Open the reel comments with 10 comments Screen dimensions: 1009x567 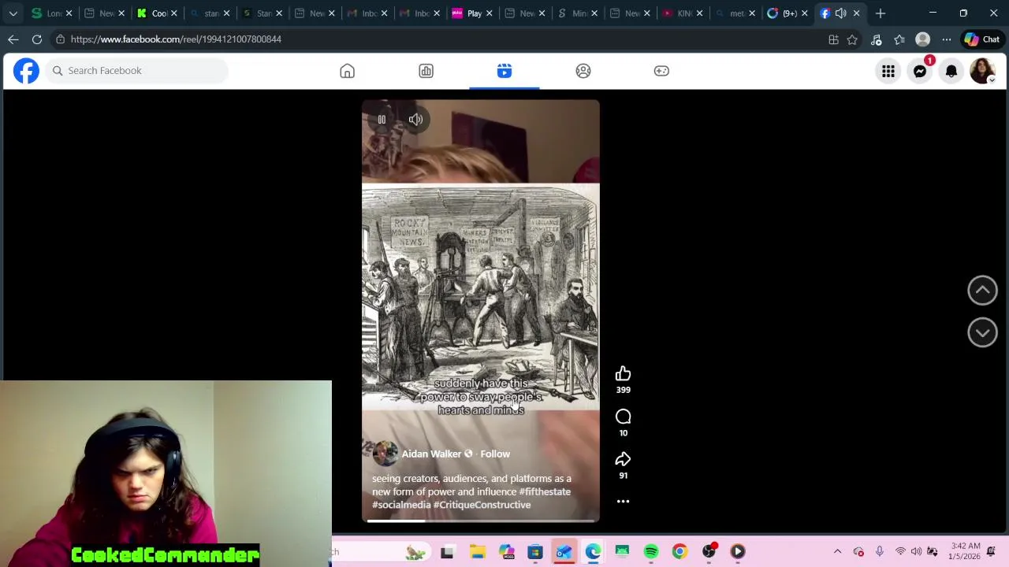(x=623, y=417)
